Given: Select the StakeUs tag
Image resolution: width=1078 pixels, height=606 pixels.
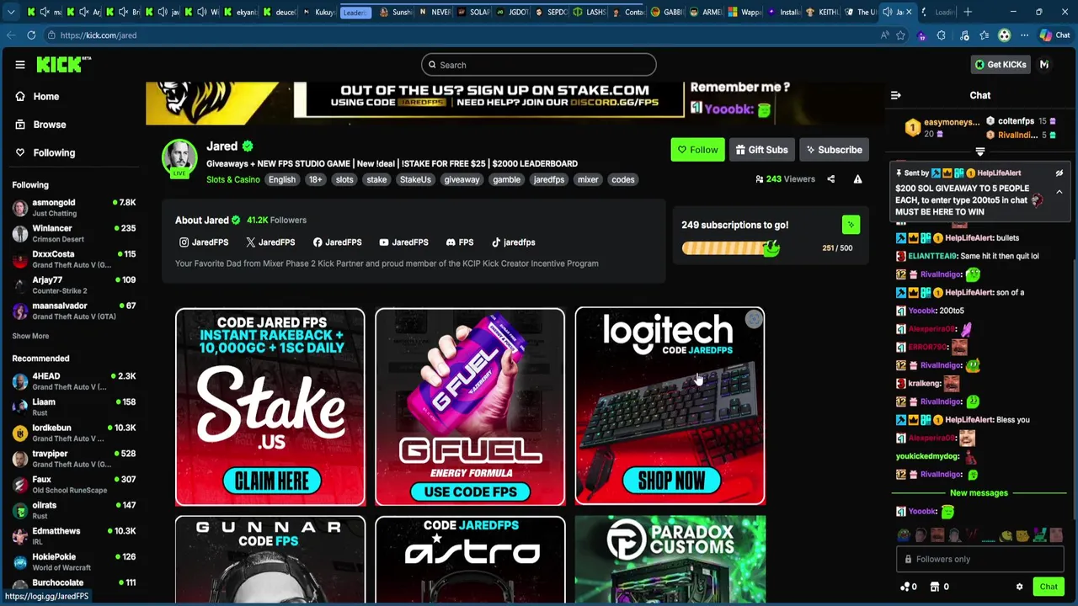Looking at the screenshot, I should coord(415,179).
